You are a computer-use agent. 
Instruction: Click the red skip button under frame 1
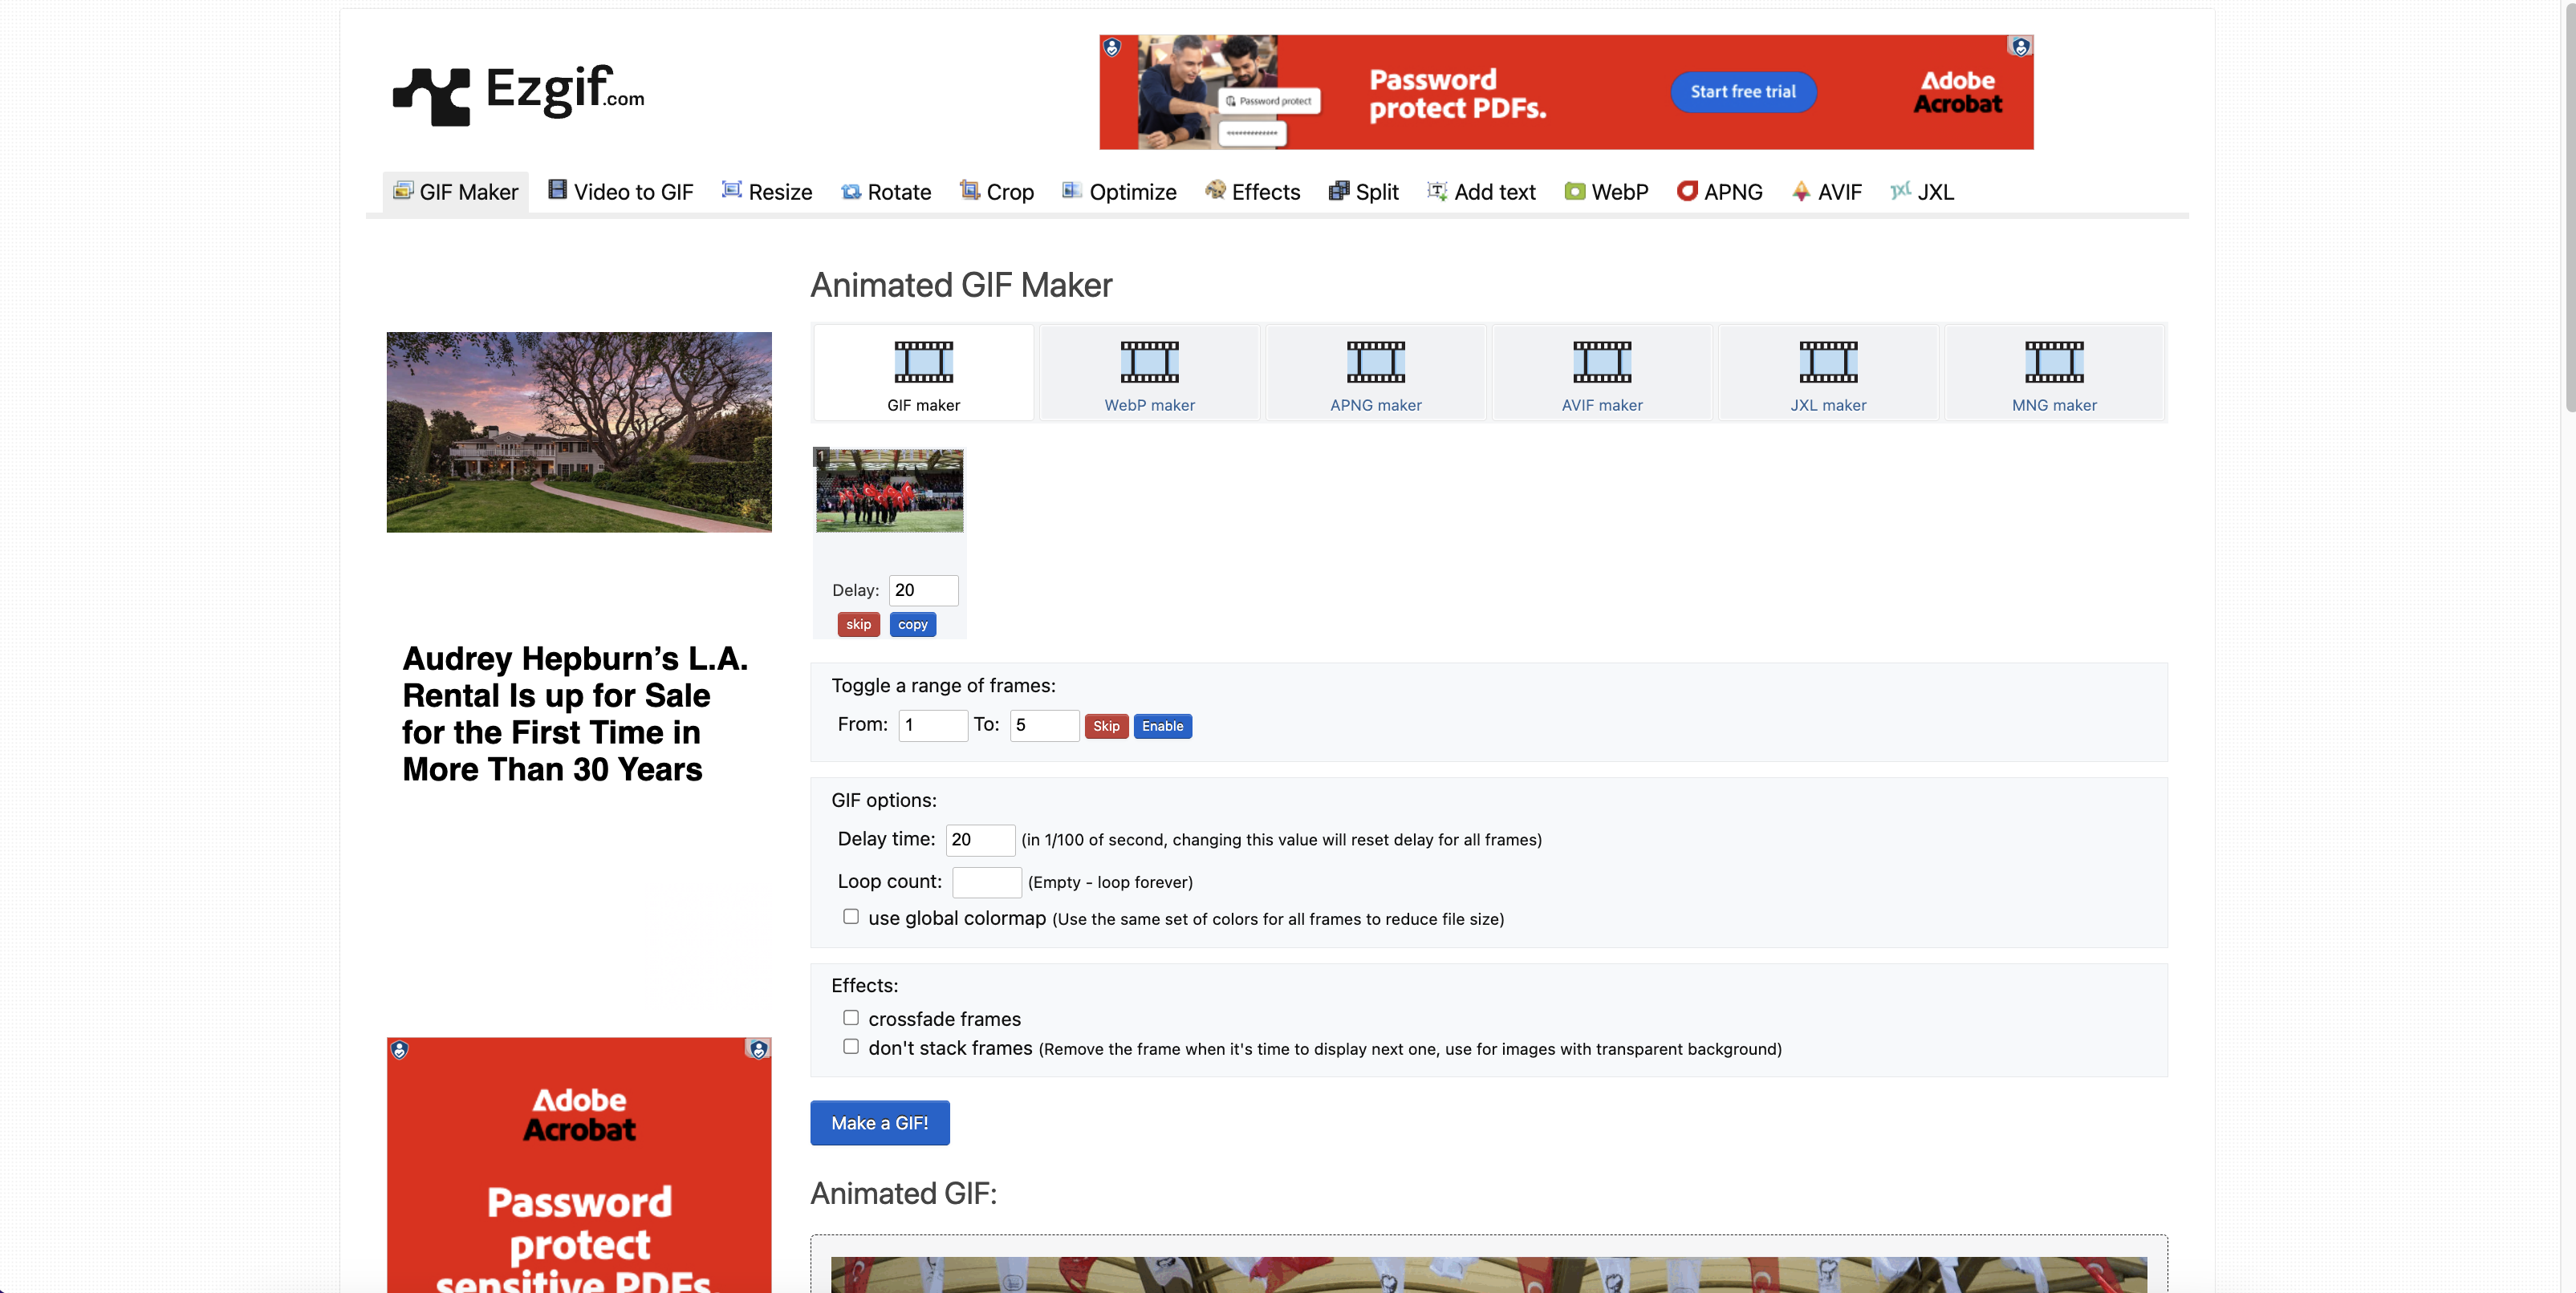point(858,625)
